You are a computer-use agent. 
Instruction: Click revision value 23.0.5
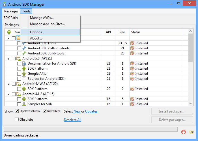click(x=122, y=43)
